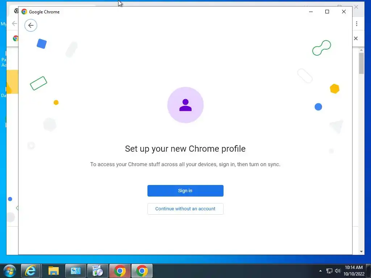Screen dimensions: 371x278
Task: Open the volume control tray icon
Action: (x=338, y=271)
